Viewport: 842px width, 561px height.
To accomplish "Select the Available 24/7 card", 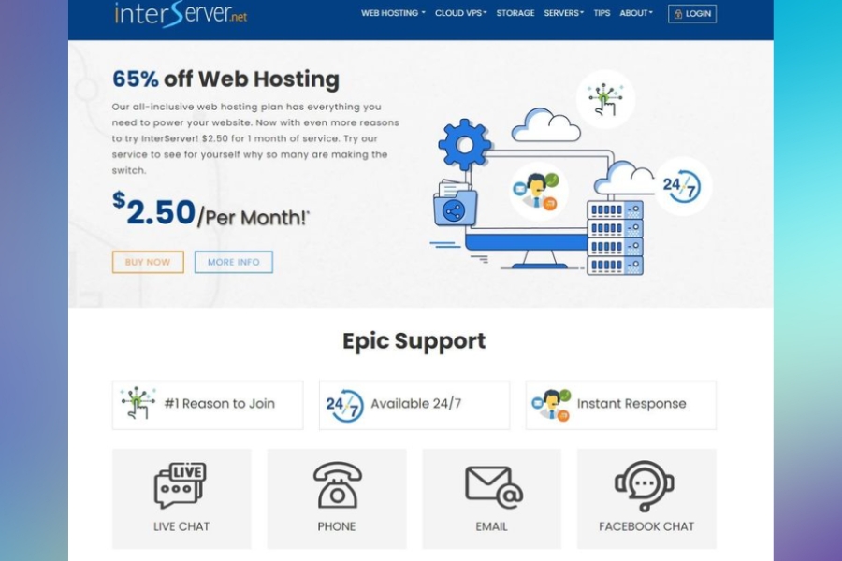I will [414, 405].
